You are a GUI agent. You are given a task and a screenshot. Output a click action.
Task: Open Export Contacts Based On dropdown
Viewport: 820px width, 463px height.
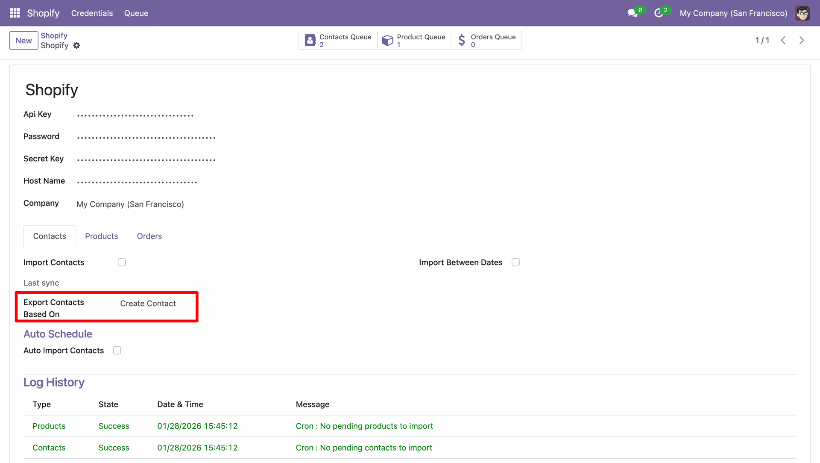[148, 304]
